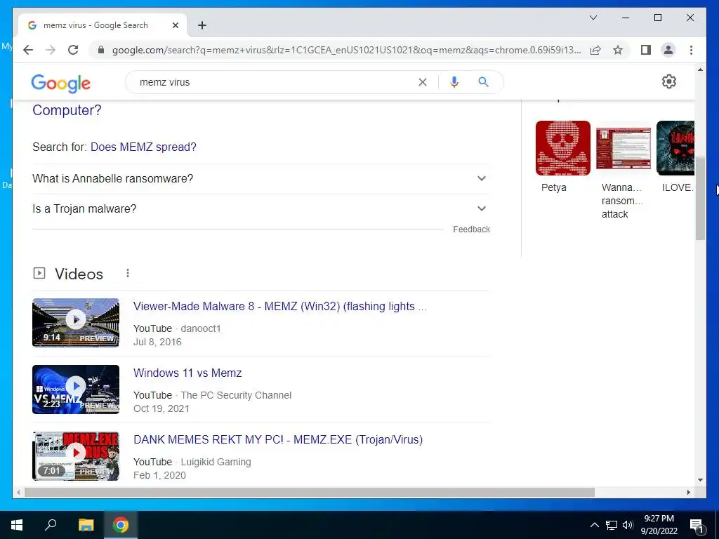Open Google quick settings gear
The width and height of the screenshot is (719, 539).
[669, 81]
